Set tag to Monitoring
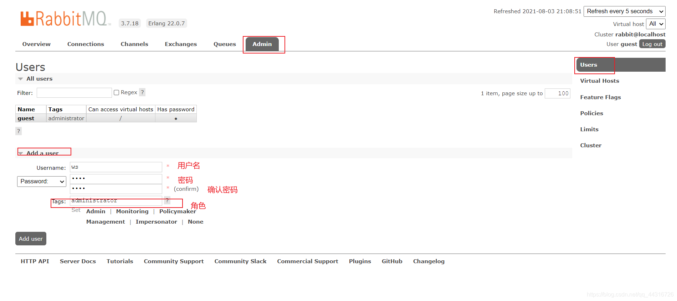The width and height of the screenshot is (677, 301). 132,211
